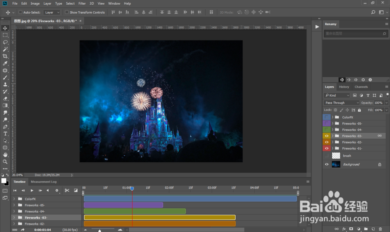Select the Lasso tool
Image resolution: width=390 pixels, height=232 pixels.
pos(5,42)
